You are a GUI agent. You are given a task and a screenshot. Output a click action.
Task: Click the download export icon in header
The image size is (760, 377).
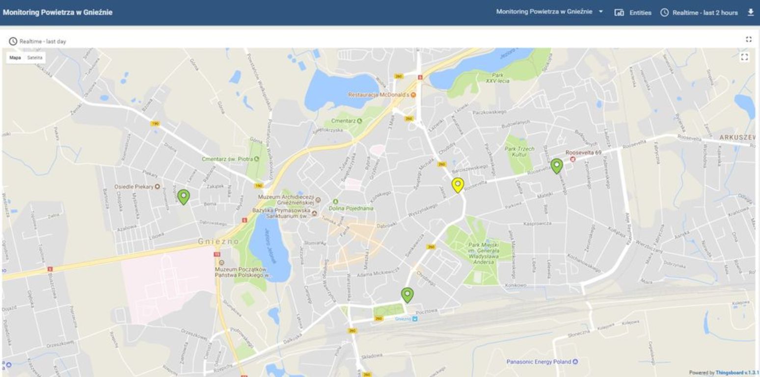pos(750,12)
